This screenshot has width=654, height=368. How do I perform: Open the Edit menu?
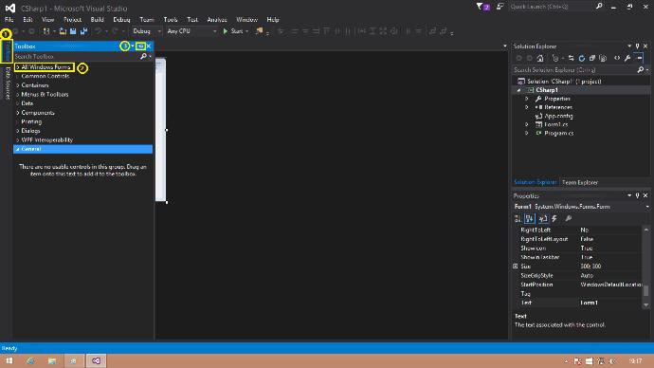pos(27,20)
